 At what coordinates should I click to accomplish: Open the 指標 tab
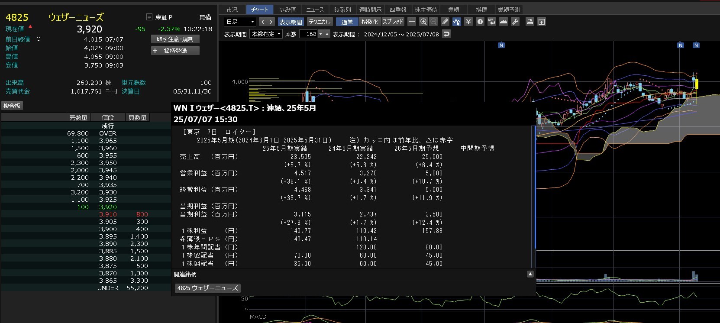481,10
